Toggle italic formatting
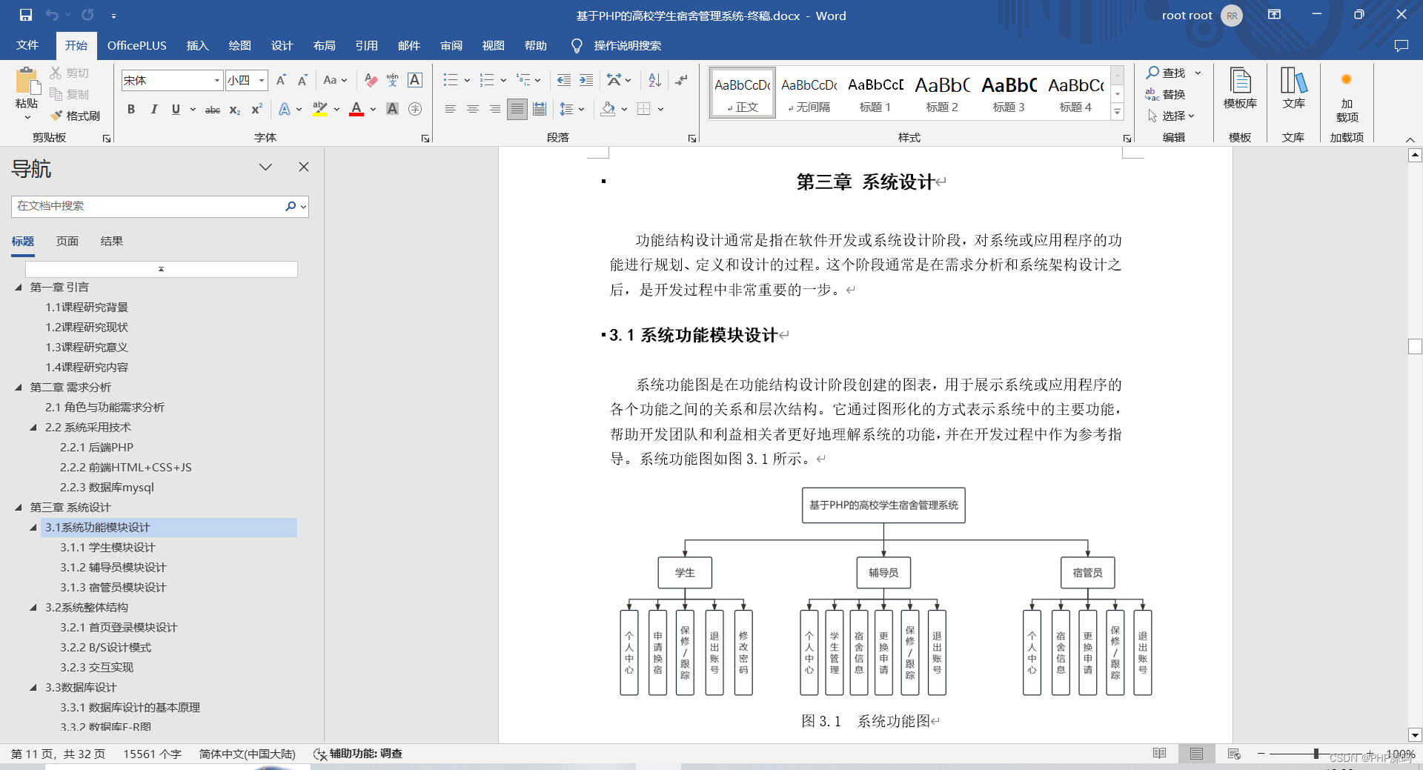The height and width of the screenshot is (770, 1423). pyautogui.click(x=153, y=109)
